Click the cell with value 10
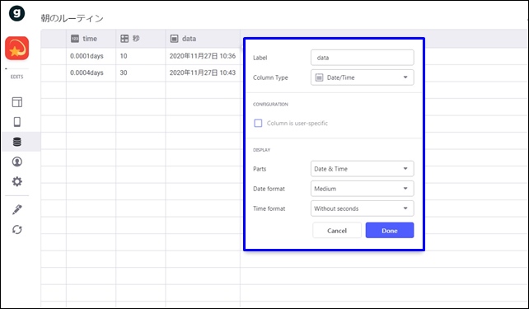529x309 pixels. point(141,56)
